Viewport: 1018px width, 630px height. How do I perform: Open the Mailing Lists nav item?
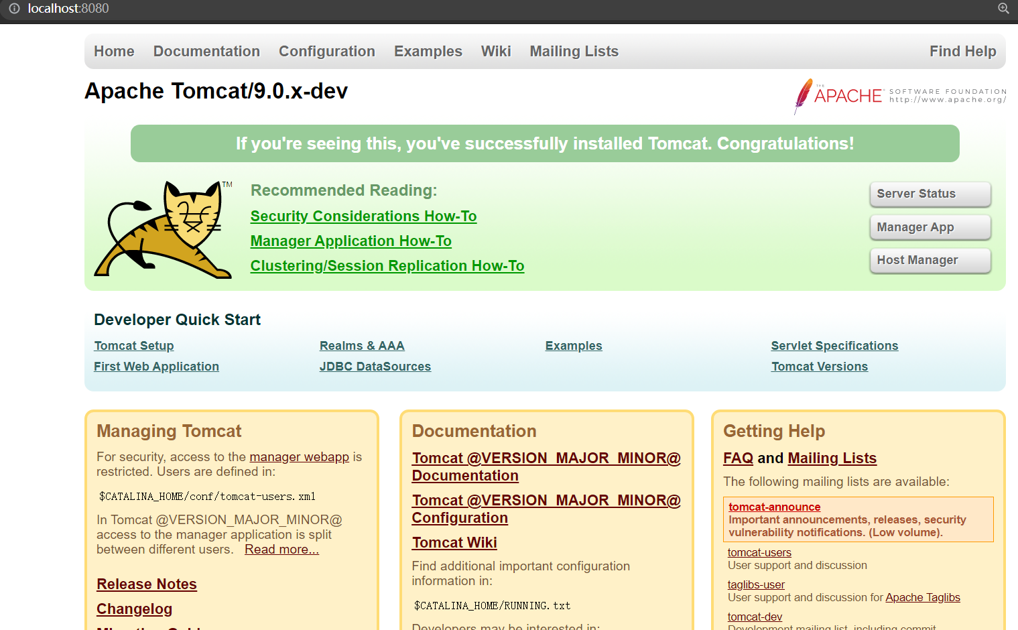[x=574, y=52]
